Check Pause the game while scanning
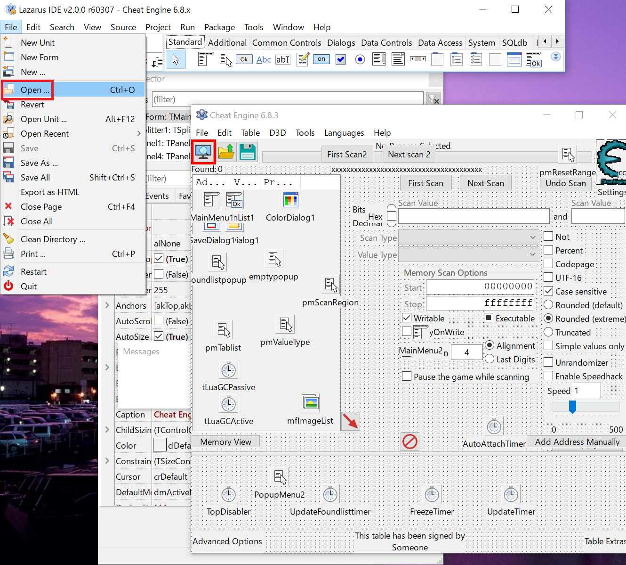Viewport: 626px width, 565px height. click(407, 377)
